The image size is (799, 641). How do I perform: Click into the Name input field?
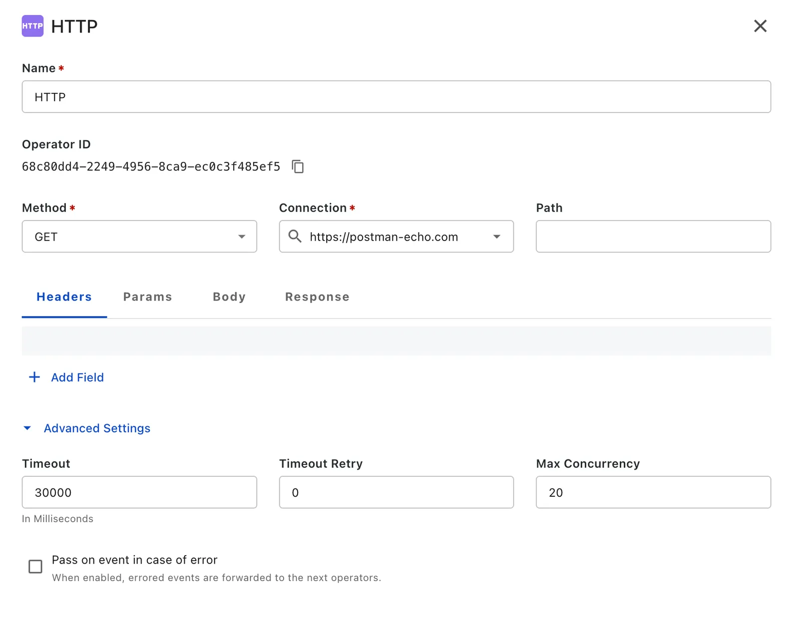397,96
